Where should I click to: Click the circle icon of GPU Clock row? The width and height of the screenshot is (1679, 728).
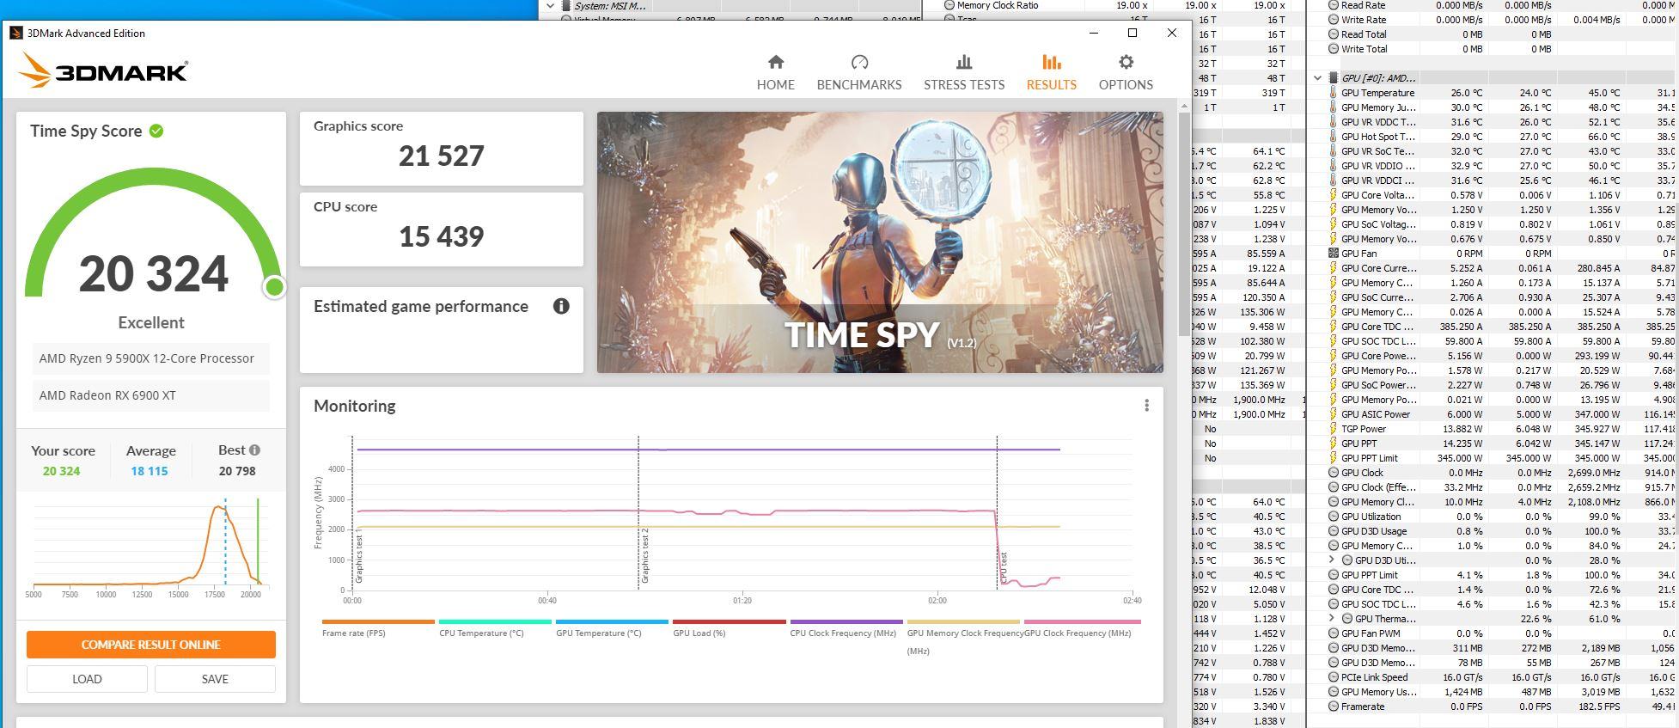[x=1334, y=473]
